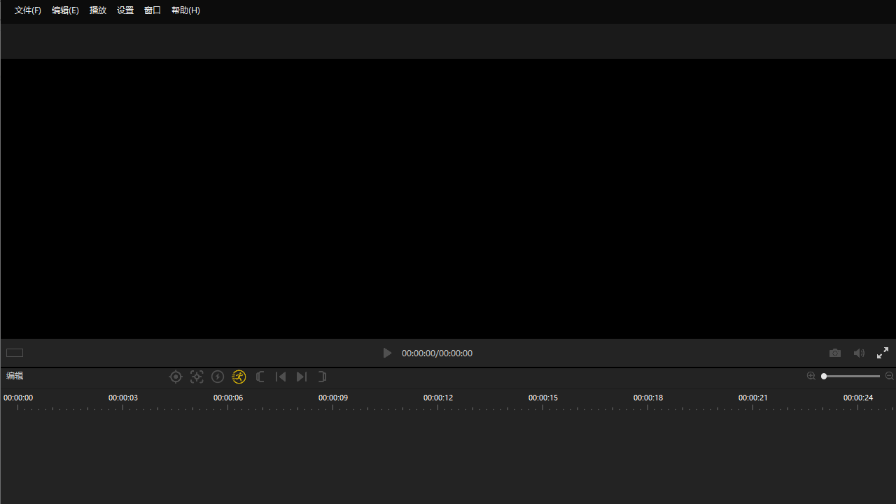Click the dashed-frame focus tracking icon
This screenshot has height=504, width=896.
pyautogui.click(x=197, y=377)
